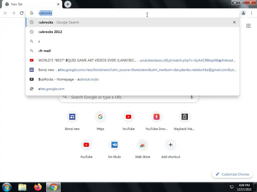Click the Chrome taskbar button
257x192 pixels.
click(53, 187)
